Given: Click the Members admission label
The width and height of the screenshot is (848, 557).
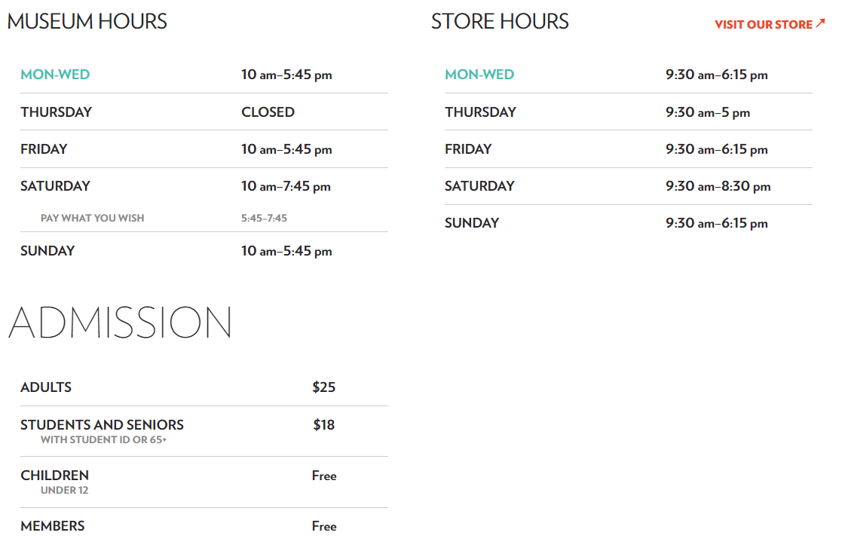Looking at the screenshot, I should coord(53,525).
